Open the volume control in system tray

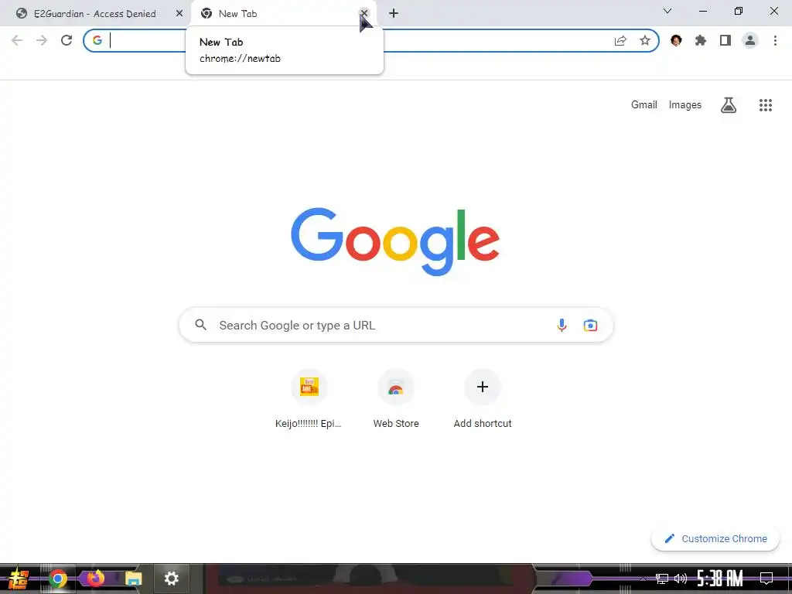pos(681,579)
